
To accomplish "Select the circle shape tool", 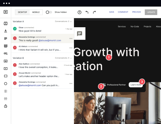I will [x=6, y=84].
